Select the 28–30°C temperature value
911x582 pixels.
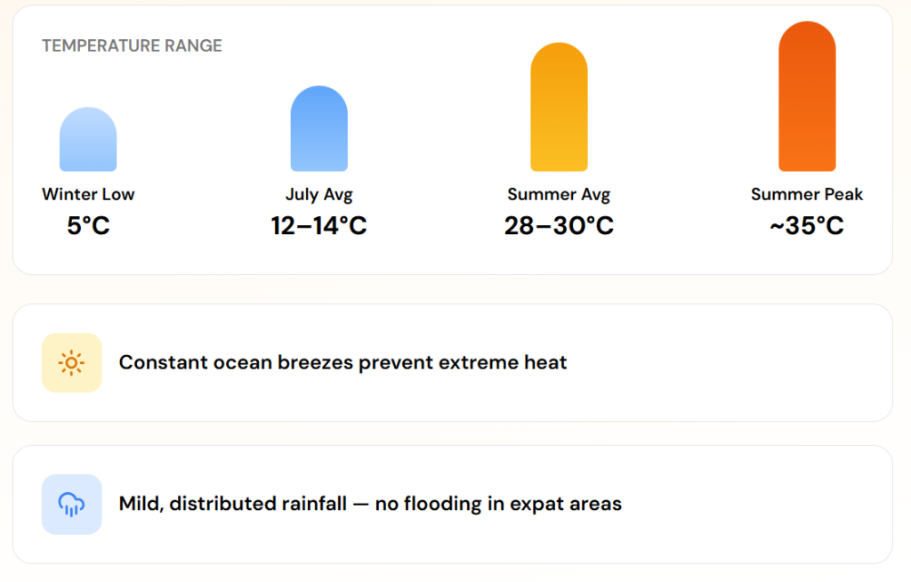(x=559, y=226)
